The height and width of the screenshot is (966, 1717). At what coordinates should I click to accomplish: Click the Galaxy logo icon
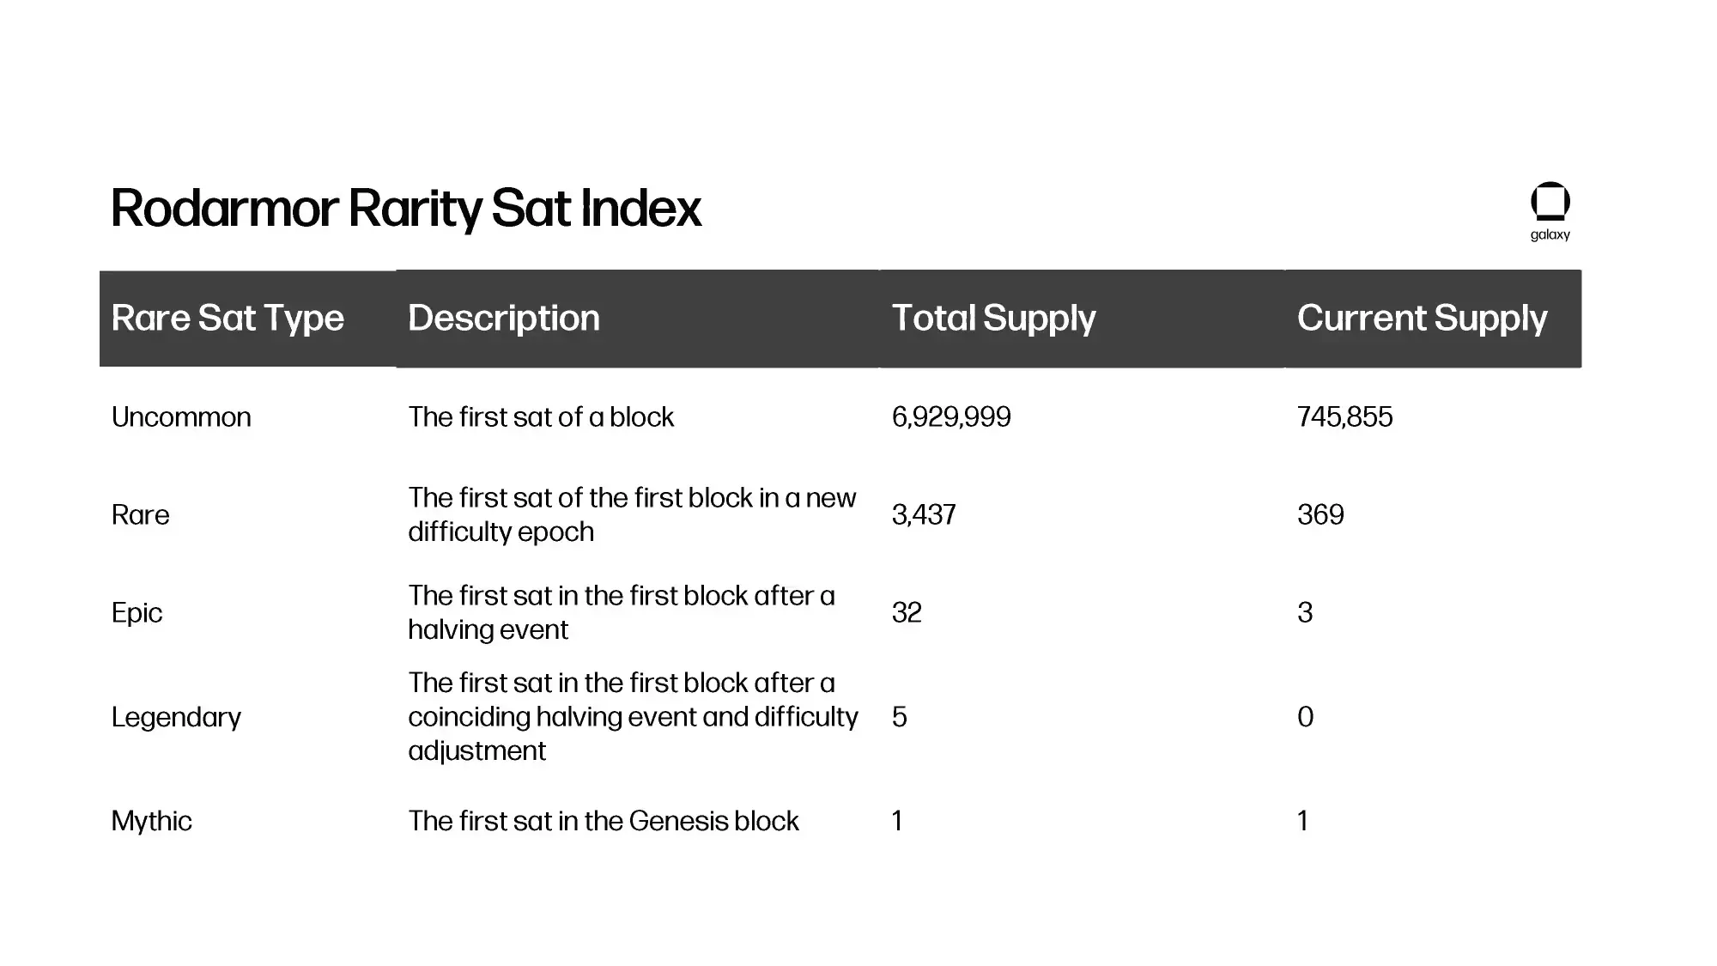coord(1550,202)
